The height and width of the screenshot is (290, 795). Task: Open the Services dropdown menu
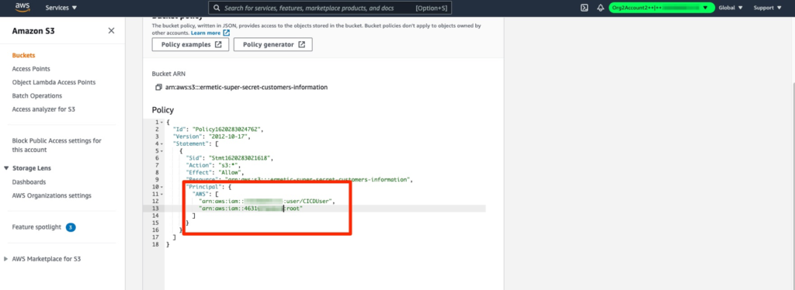[61, 8]
